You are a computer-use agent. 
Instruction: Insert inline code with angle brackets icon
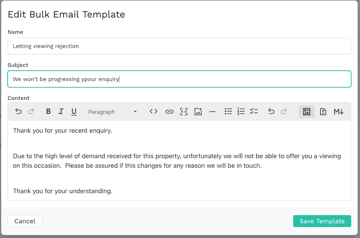[x=153, y=112]
